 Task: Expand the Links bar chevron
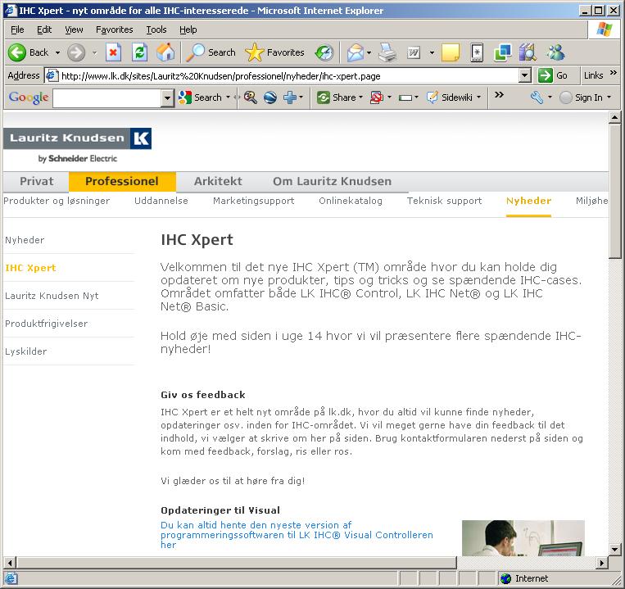[x=614, y=73]
